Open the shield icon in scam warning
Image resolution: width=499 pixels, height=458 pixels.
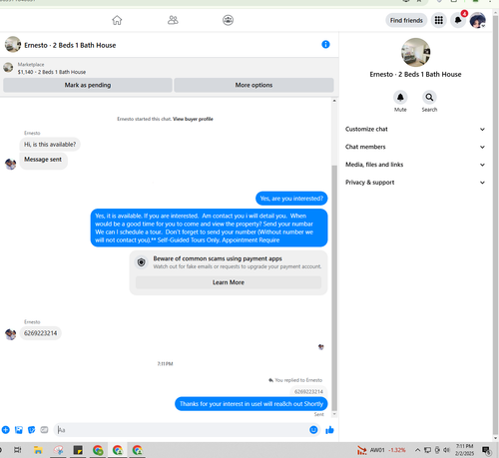point(142,262)
